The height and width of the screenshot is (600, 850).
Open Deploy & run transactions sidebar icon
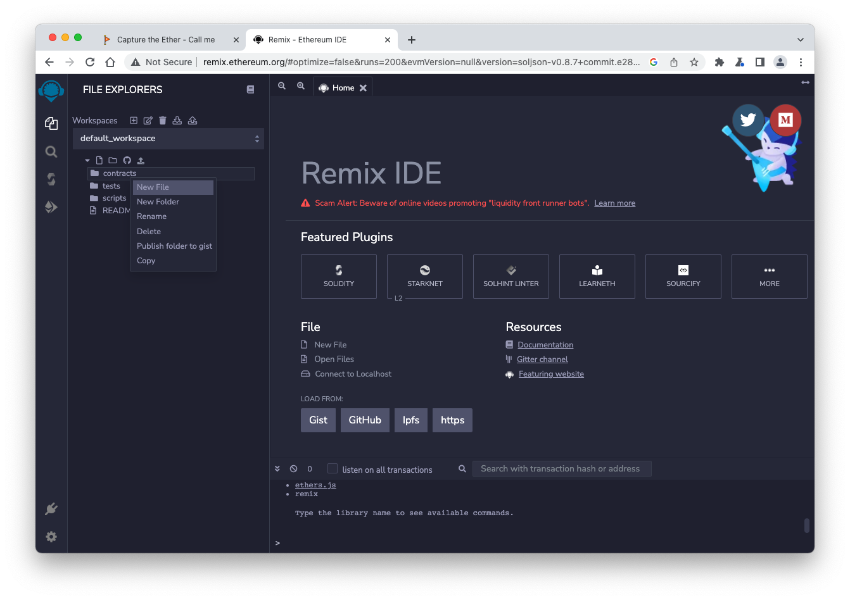tap(51, 207)
